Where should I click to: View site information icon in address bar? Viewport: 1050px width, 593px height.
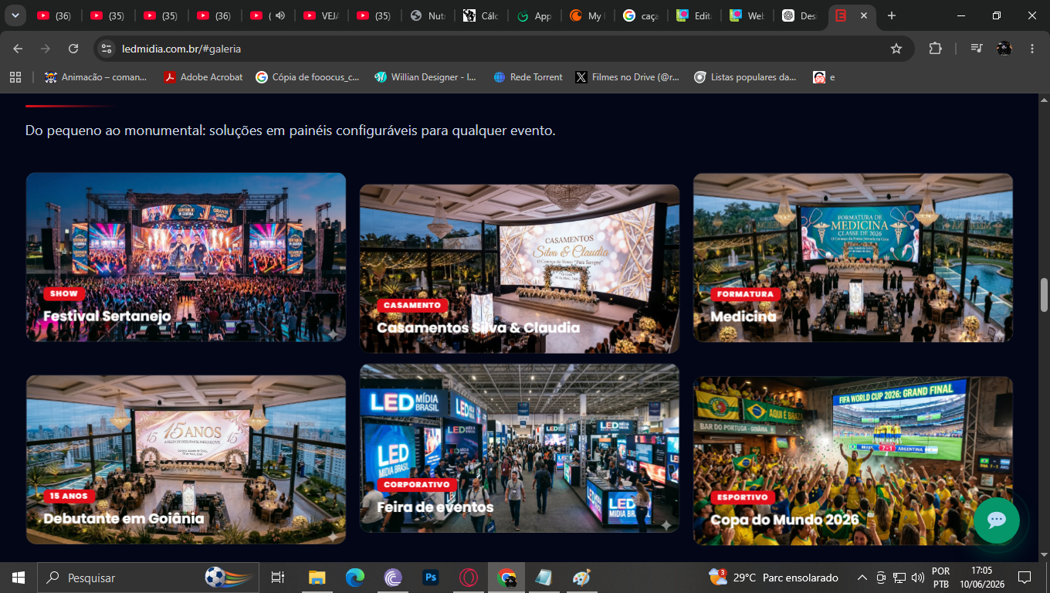point(107,49)
